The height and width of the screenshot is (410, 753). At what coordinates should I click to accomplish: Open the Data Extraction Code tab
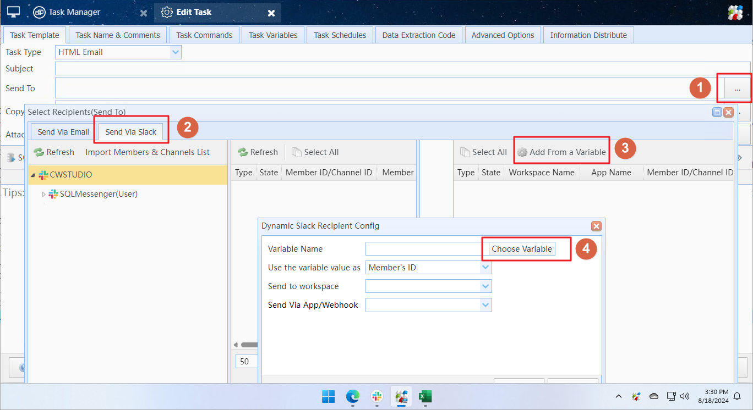pos(419,35)
